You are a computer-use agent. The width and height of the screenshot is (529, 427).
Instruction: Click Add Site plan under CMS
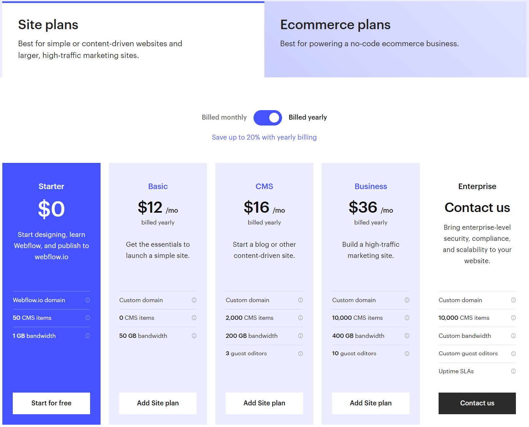pos(264,403)
